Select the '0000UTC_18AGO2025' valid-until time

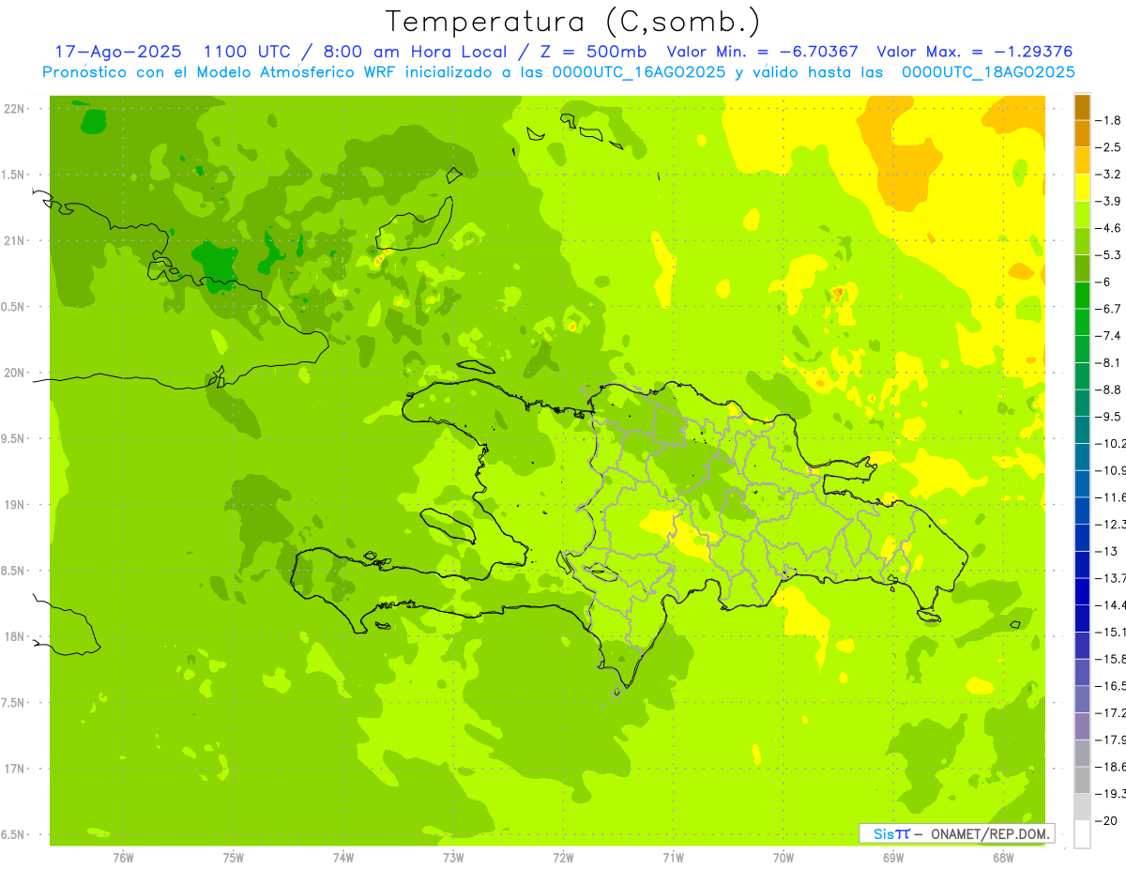tap(988, 72)
